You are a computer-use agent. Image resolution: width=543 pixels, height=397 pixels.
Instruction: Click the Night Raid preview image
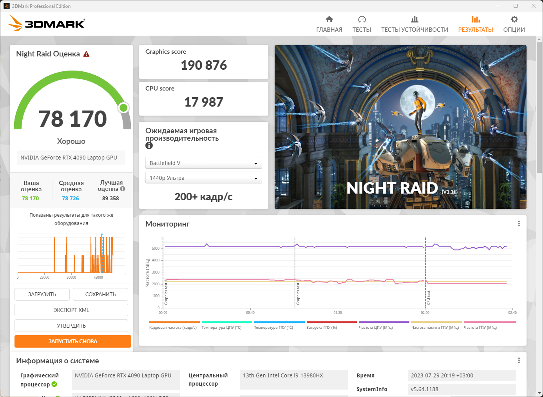click(400, 127)
